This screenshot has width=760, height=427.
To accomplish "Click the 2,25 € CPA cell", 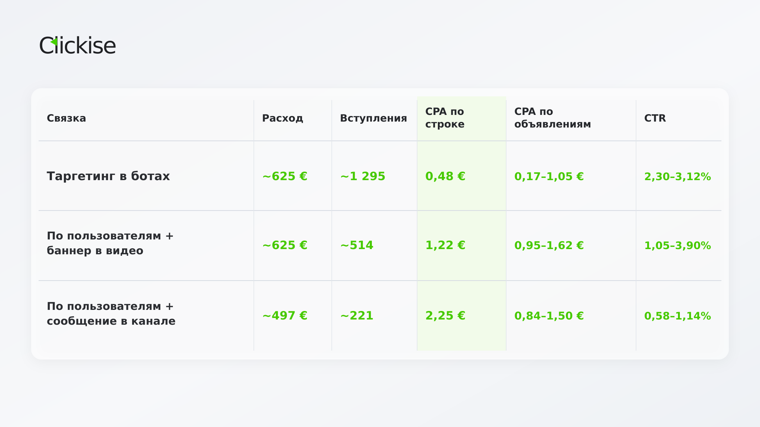I will [445, 315].
